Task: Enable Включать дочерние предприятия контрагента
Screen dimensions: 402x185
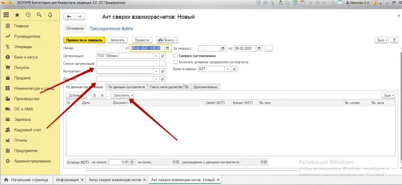Action: pos(175,62)
